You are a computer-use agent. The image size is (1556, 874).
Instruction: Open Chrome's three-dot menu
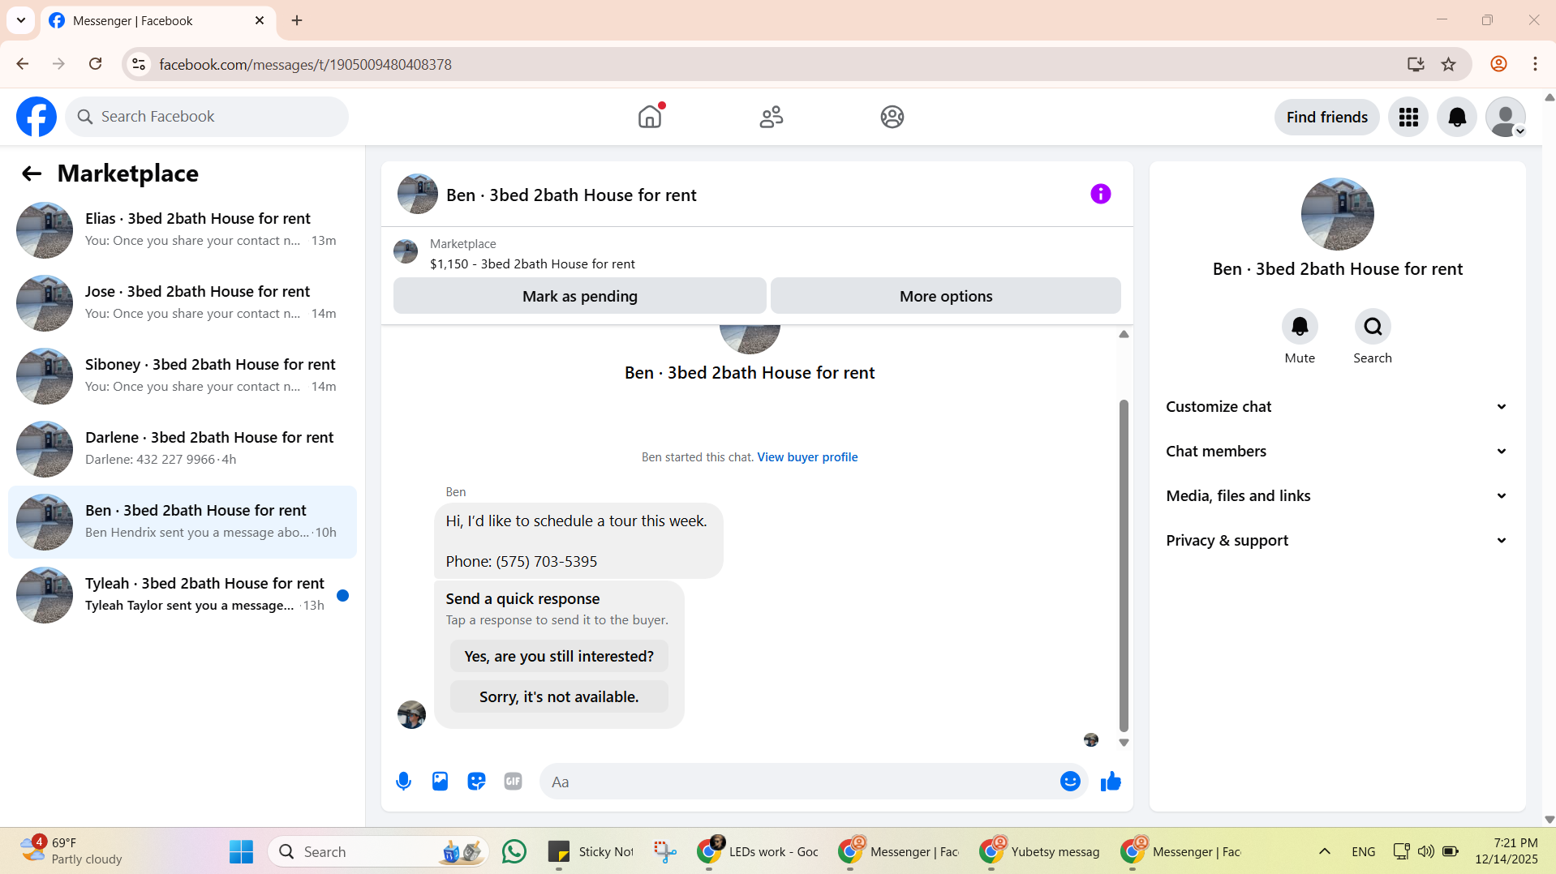point(1535,64)
